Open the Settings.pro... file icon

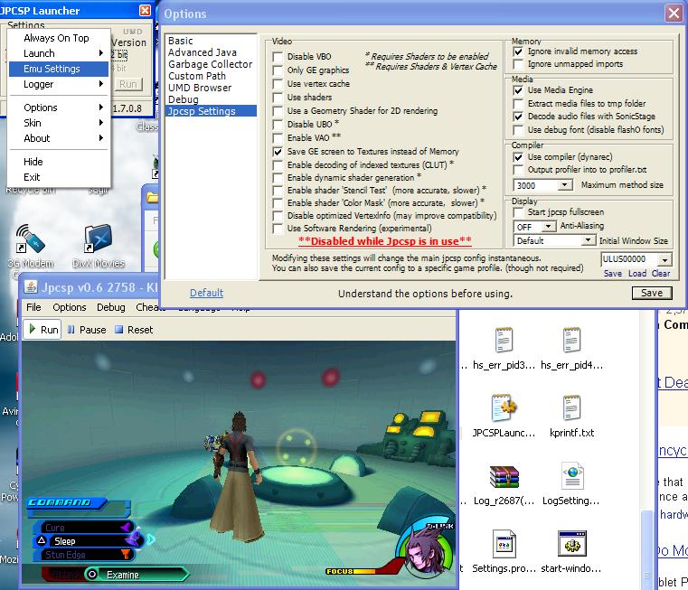tap(504, 544)
